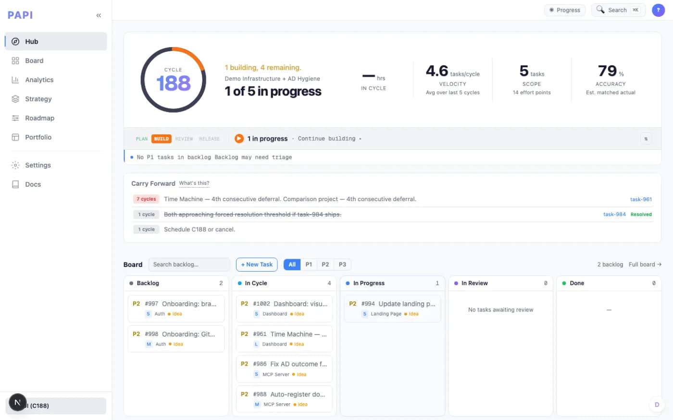Filter the board by P2
This screenshot has height=420, width=673.
(x=325, y=264)
